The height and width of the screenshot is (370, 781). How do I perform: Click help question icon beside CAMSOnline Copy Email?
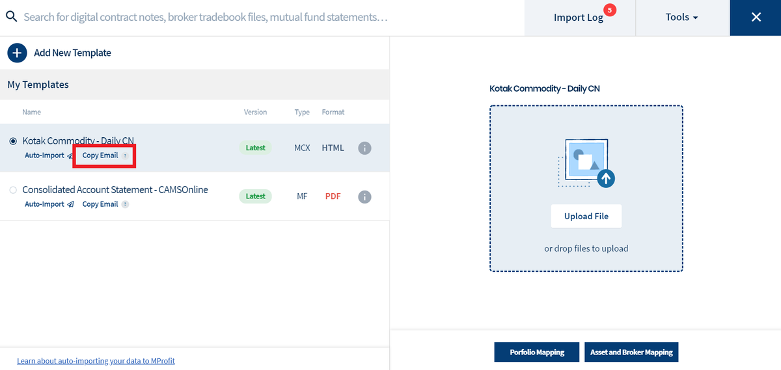[125, 204]
